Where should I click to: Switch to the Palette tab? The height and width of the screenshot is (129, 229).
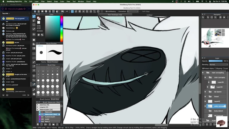[44, 62]
